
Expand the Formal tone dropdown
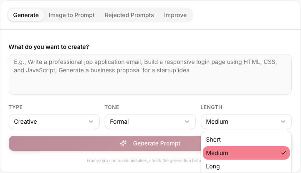(150, 122)
